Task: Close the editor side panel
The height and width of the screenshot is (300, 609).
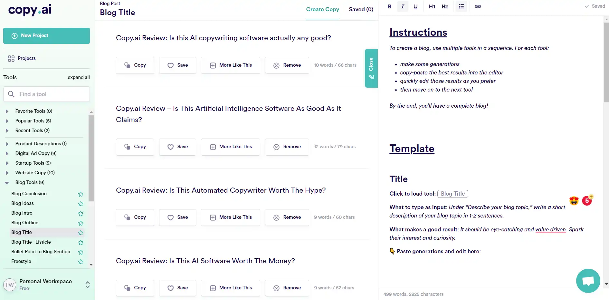Action: [371, 68]
